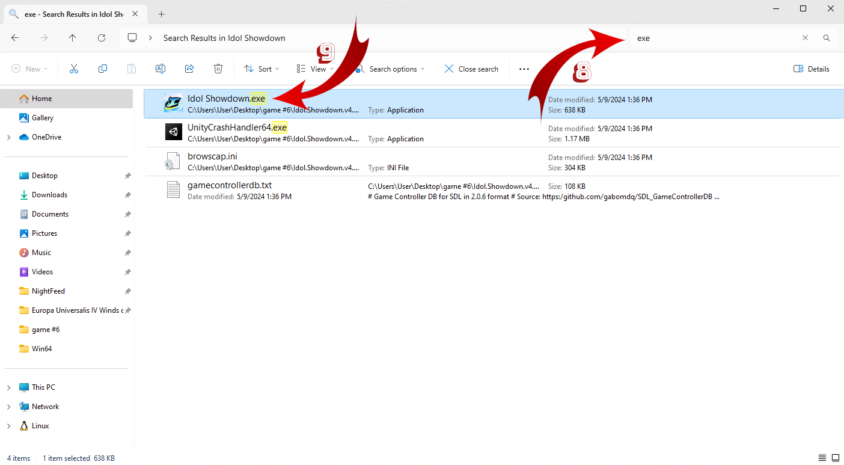844x465 pixels.
Task: Toggle the Details pane button
Action: tap(812, 69)
